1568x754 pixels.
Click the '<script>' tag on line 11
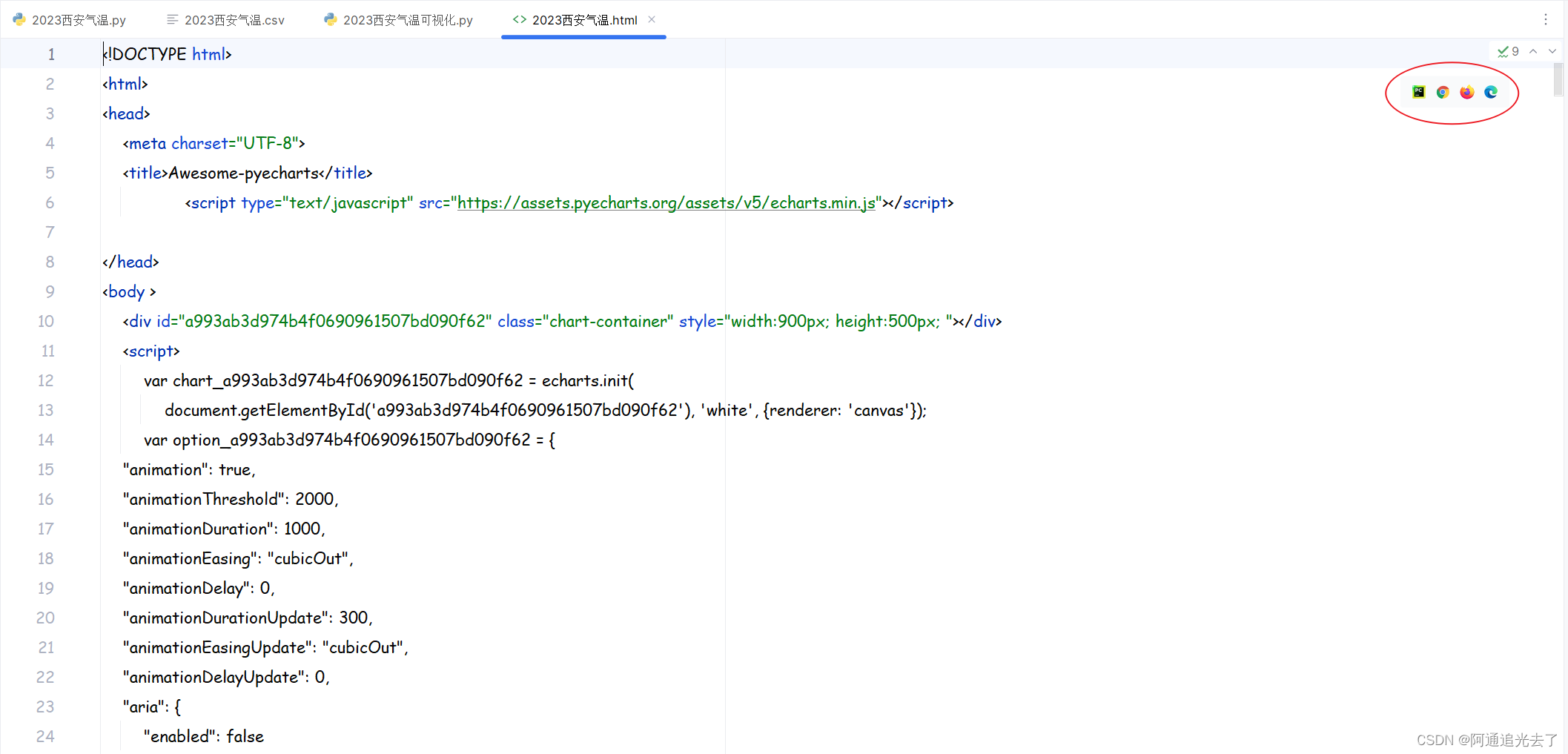[x=151, y=351]
